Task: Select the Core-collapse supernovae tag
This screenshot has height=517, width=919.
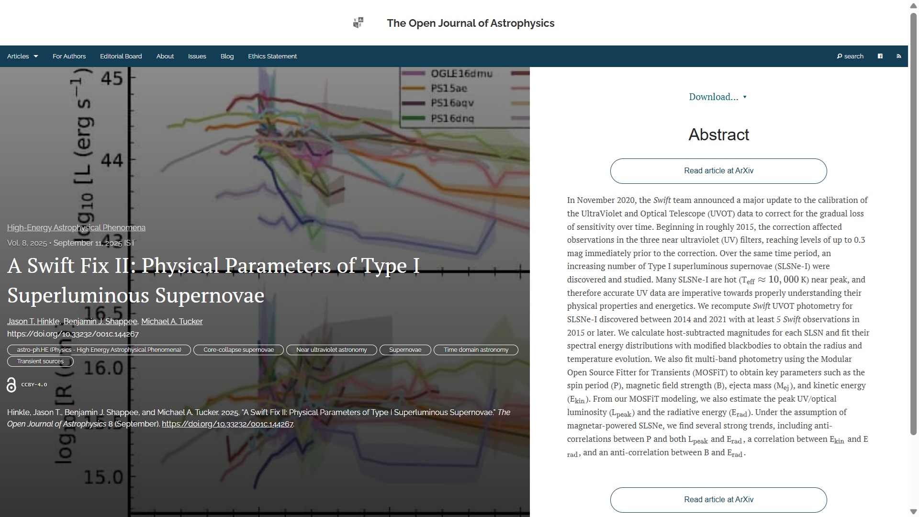Action: point(238,350)
